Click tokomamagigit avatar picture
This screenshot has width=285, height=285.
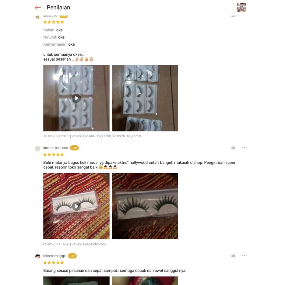tap(37, 256)
